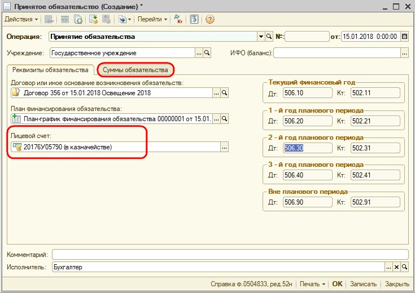
Task: Click the Кт 502.21 field
Action: 375,121
